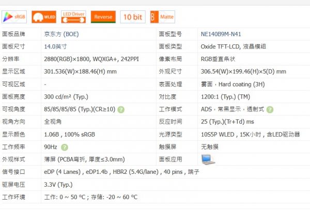The width and height of the screenshot is (310, 210).
Task: Click the orange WLED backlight badge
Action: point(44,17)
